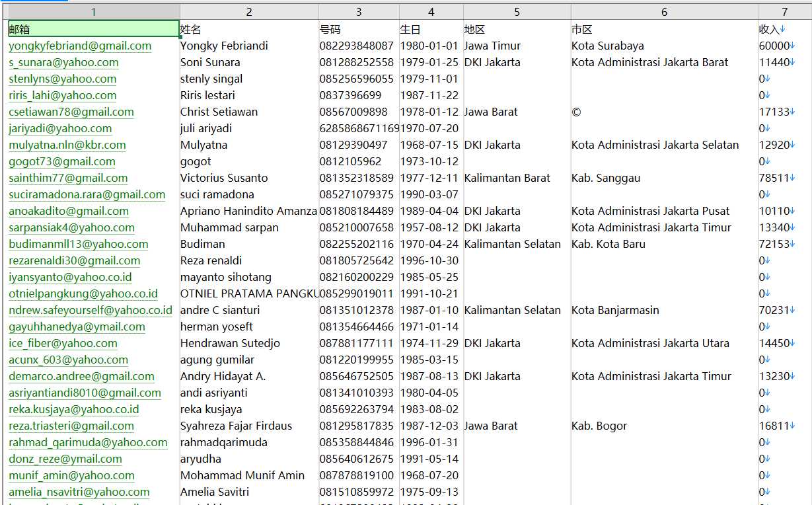Open donz_reze@ymail.com email link
This screenshot has width=812, height=505.
click(65, 459)
